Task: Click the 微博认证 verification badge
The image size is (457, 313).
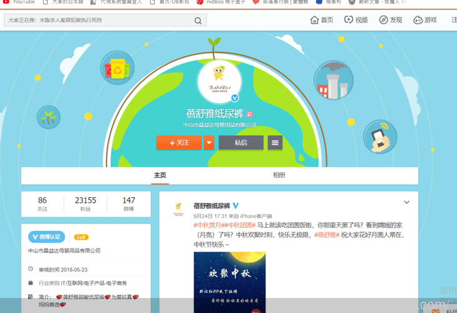Action: [x=46, y=237]
